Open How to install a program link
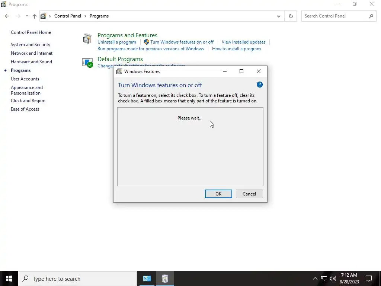381x286 pixels. (236, 49)
